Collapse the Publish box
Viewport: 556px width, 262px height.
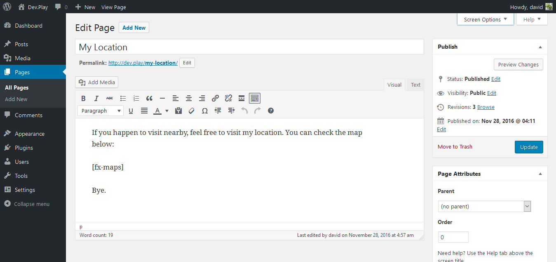540,47
